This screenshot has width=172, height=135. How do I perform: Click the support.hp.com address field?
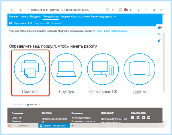(39, 10)
